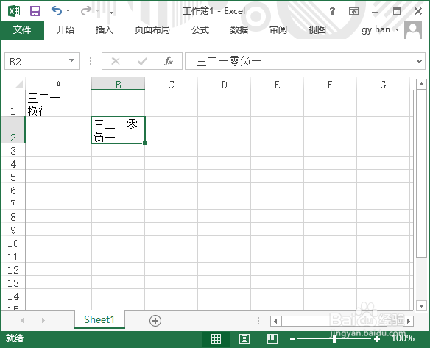
Task: Switch to the 插入 ribbon tab
Action: pos(105,30)
